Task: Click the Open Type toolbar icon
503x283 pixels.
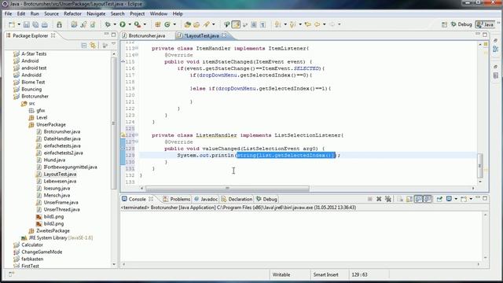Action: pyautogui.click(x=187, y=24)
